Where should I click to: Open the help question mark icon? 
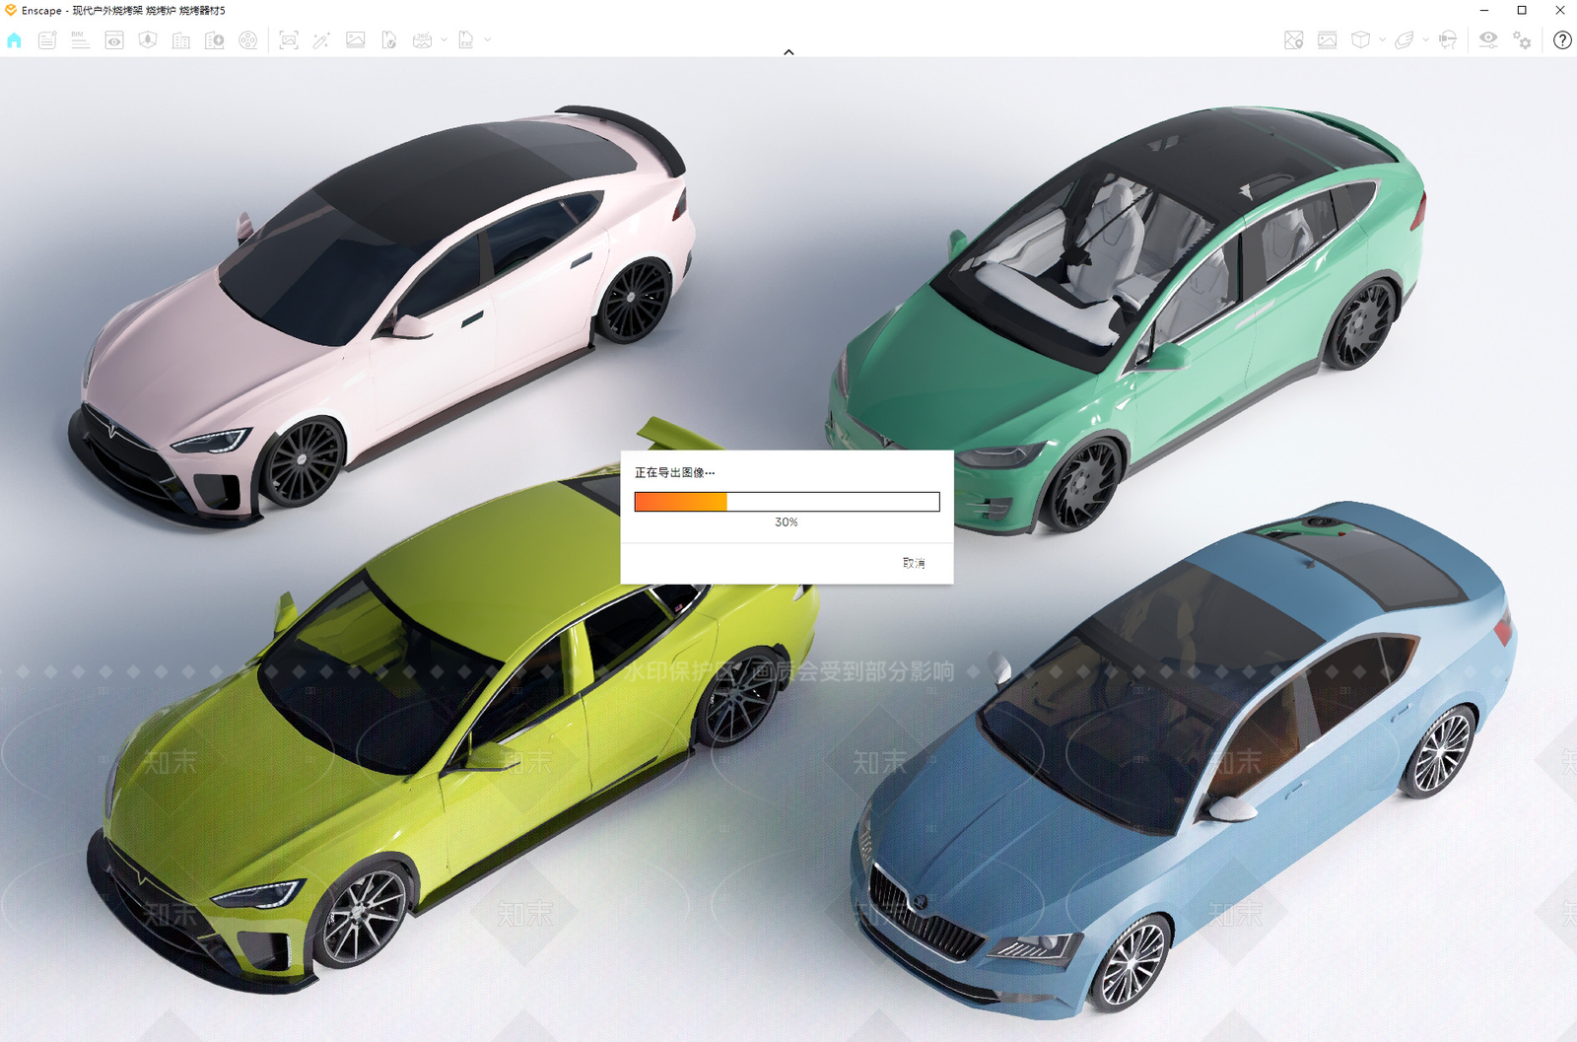point(1562,40)
